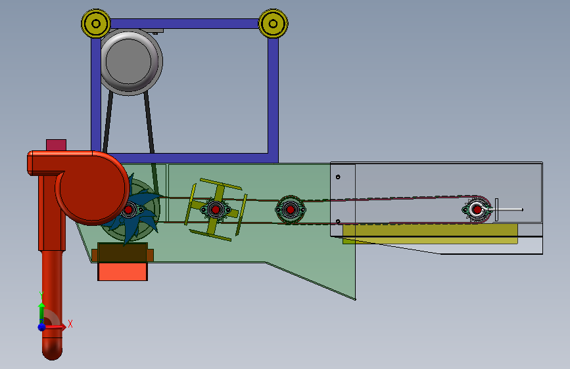This screenshot has height=369, width=570.
Task: Select the middle bearing sprocket's red shaft
Action: tap(290, 209)
